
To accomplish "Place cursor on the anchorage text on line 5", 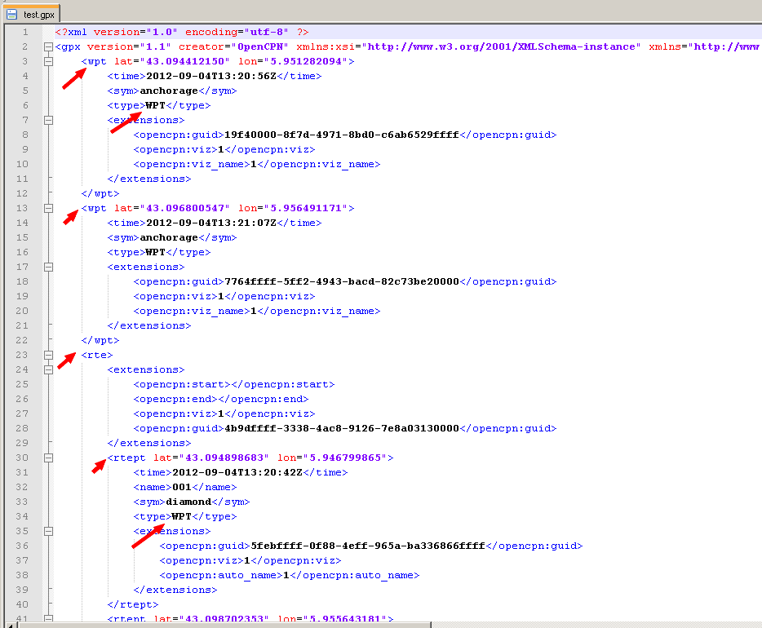I will tap(169, 91).
